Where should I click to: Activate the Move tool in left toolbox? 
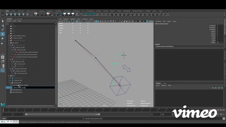point(3,34)
